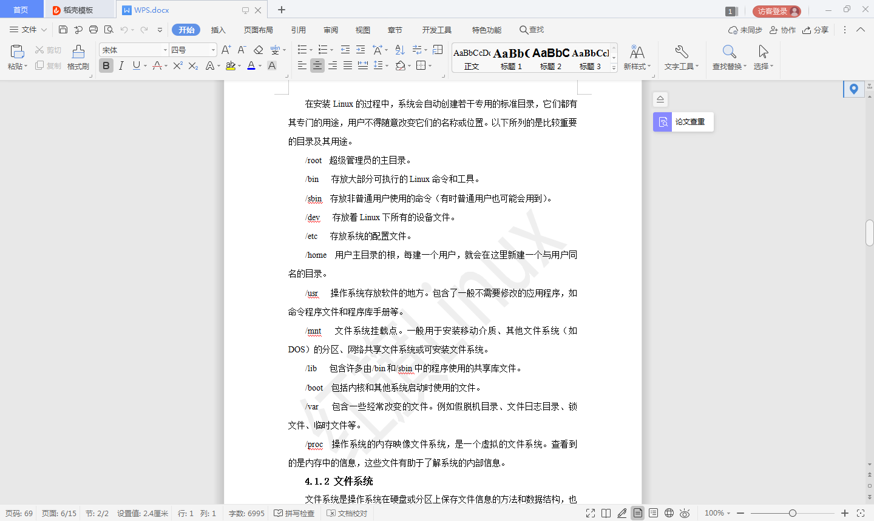Switch to the 稻壳模板 tab
Screen dimensions: 874x521
coord(78,10)
